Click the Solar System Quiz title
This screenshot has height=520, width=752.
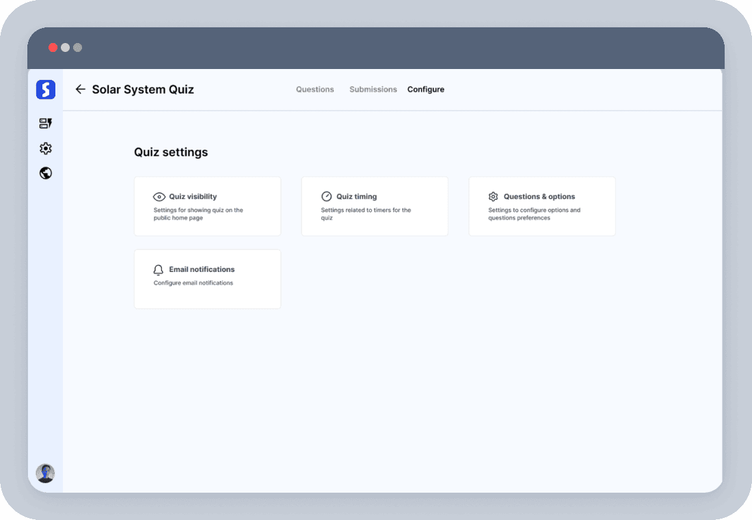(143, 90)
